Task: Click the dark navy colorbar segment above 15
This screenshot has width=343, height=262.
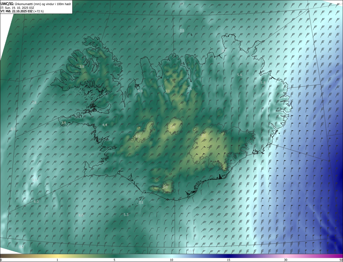Action: point(229,256)
